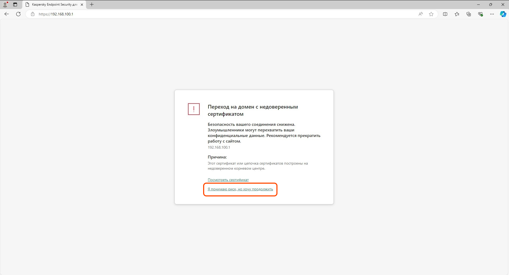The height and width of the screenshot is (275, 509).
Task: Click the red exclamation warning icon
Action: (194, 109)
